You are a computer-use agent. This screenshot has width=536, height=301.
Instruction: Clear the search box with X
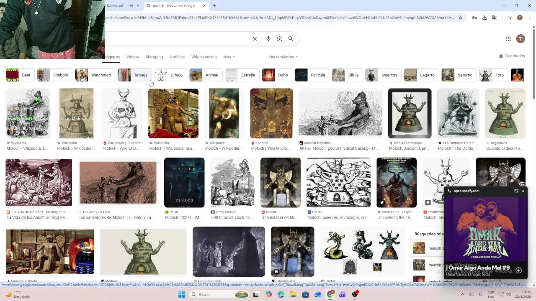[x=255, y=39]
